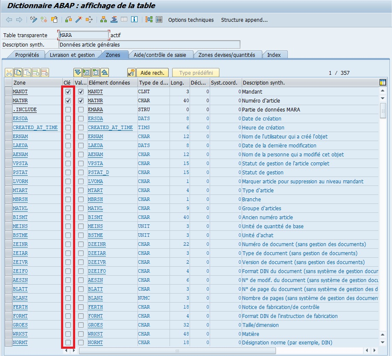Click the table contents grid icon

(x=159, y=20)
